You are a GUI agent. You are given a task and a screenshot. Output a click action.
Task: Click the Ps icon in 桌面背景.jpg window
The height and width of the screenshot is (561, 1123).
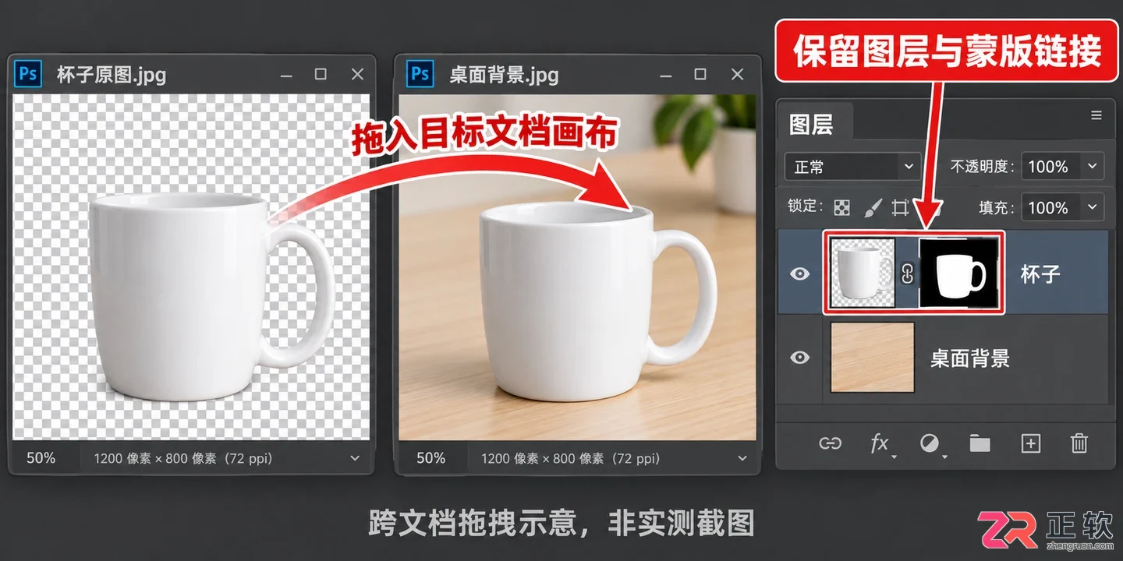420,74
